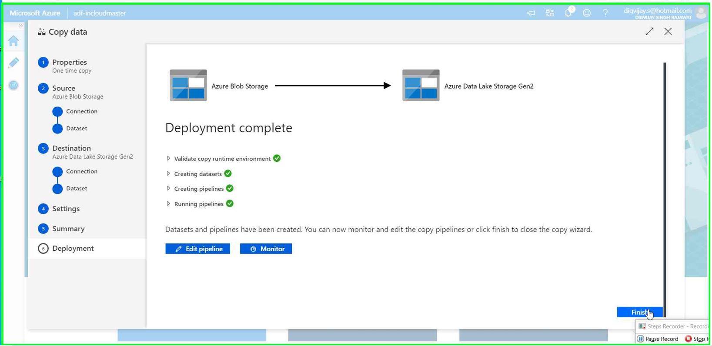
Task: Click the Azure Data Lake Storage Gen2 diagram label
Action: [x=489, y=86]
